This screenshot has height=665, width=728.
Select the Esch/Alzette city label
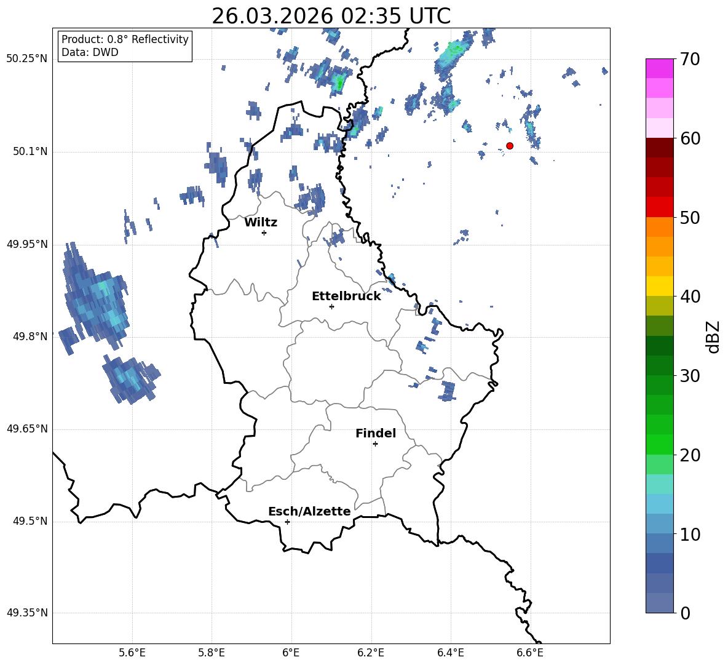coord(309,511)
